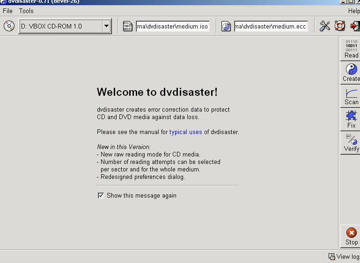This screenshot has height=263, width=360.
Task: Edit the medium.ecc file path field
Action: coord(271,26)
